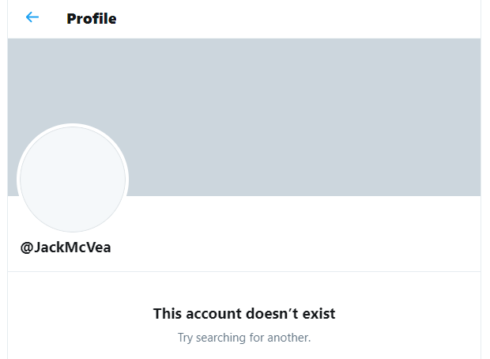Select the search-for-another suggestion line
The width and height of the screenshot is (490, 359).
[x=244, y=338]
